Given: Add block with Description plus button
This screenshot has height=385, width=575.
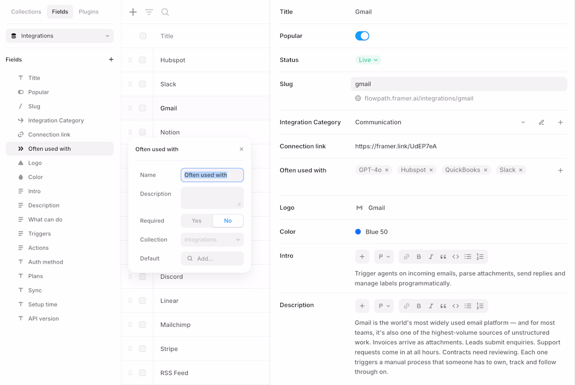Looking at the screenshot, I should pyautogui.click(x=362, y=305).
